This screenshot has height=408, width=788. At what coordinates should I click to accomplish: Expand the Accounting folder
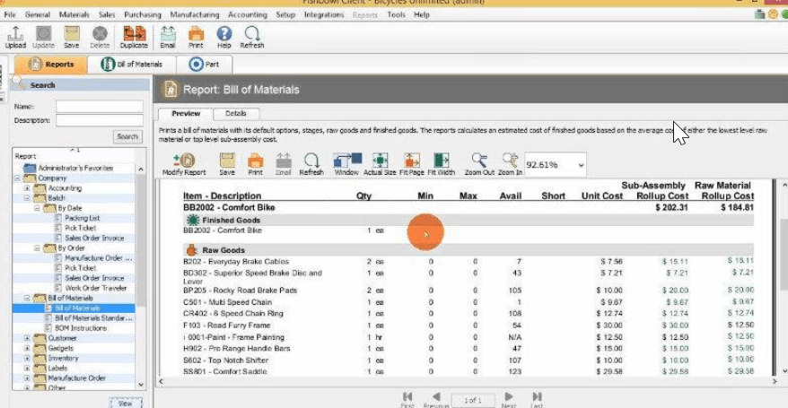(x=27, y=188)
